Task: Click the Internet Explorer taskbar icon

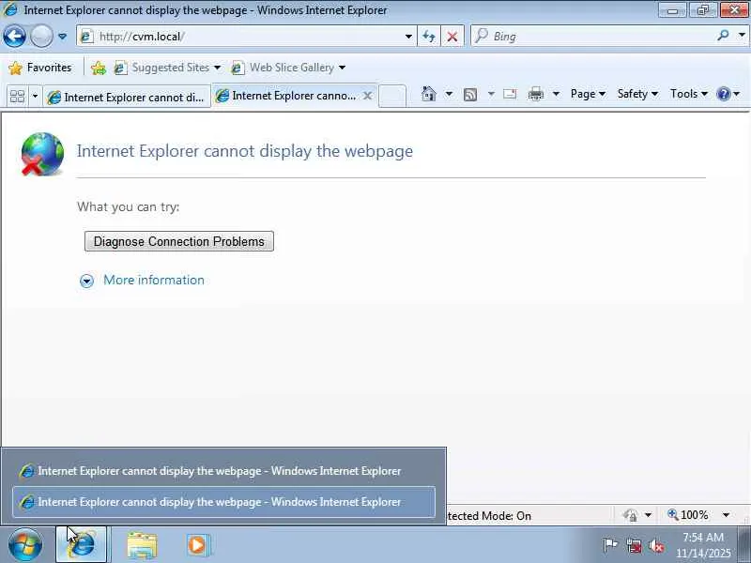Action: 82,544
